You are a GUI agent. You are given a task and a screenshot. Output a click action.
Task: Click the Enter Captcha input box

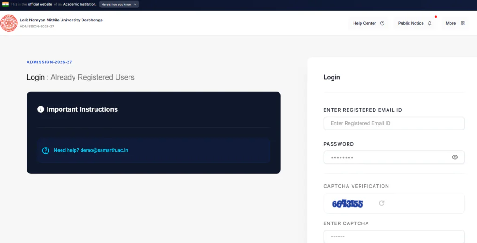click(x=394, y=236)
